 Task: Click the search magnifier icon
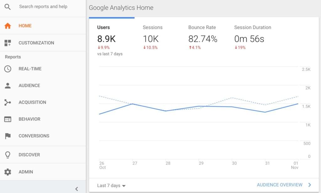coord(8,7)
